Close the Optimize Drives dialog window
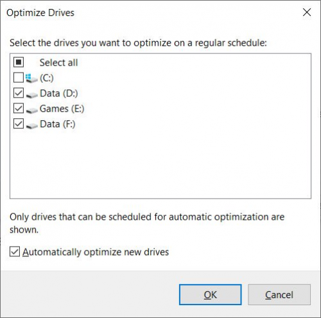This screenshot has width=321, height=318. tap(307, 12)
